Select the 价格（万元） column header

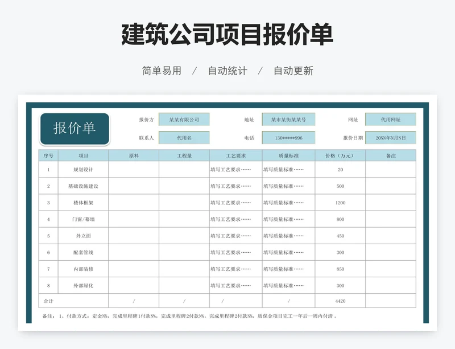click(x=340, y=155)
